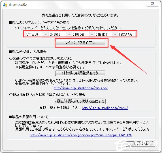Click the 体験版の試用登録を行う button
The width and height of the screenshot is (162, 153).
80,73
